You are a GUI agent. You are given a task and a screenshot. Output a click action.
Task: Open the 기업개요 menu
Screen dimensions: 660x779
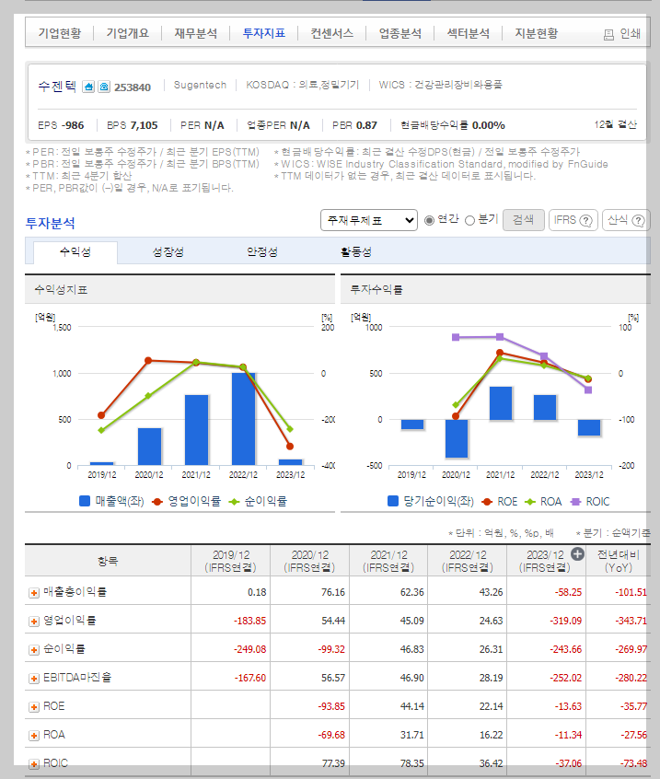coord(128,33)
